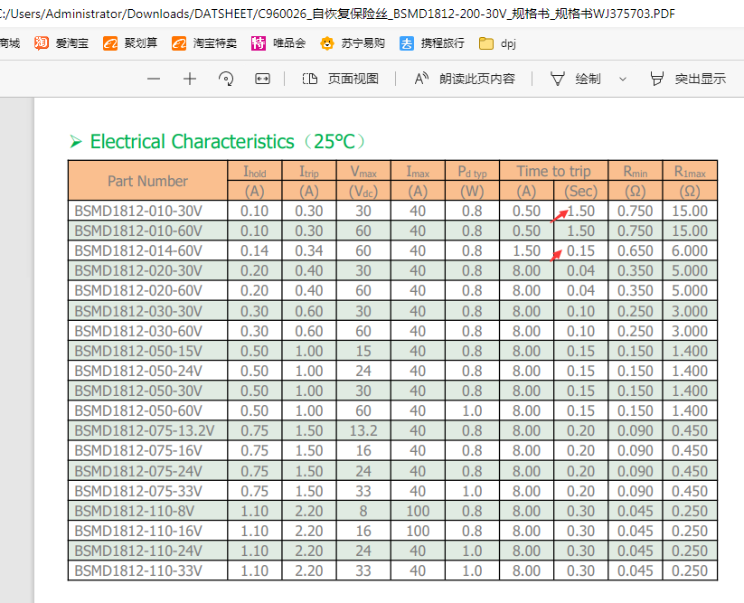Click part number BSMD1812-010-30V
This screenshot has width=744, height=603.
pos(138,211)
